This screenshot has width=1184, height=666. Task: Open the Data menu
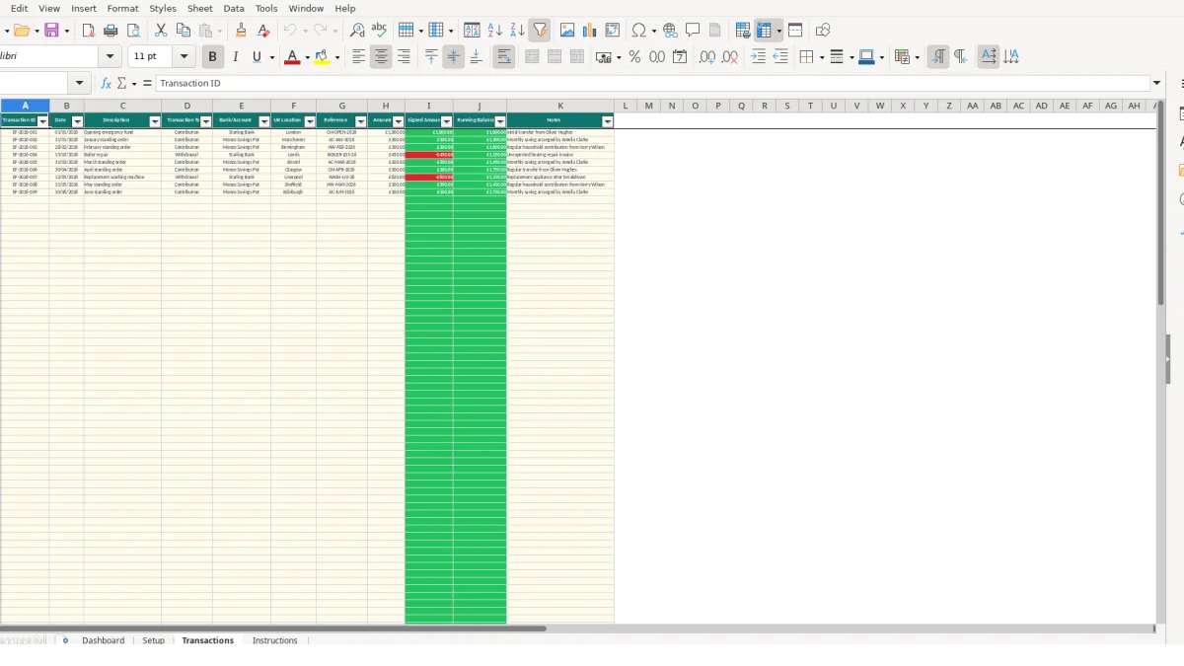coord(234,8)
